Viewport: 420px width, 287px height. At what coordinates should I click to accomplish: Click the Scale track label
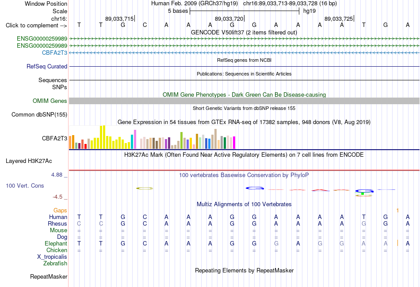pos(60,11)
